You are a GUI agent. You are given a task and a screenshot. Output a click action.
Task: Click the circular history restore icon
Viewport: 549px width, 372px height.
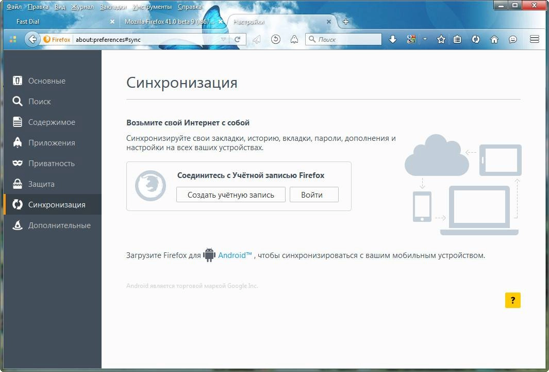coord(276,40)
